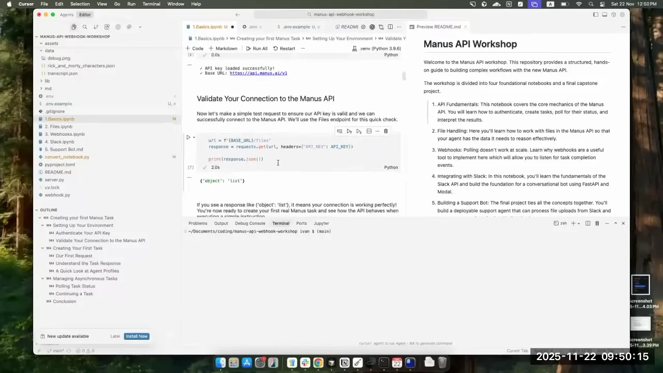
Task: Open Google Chrome from the Dock
Action: tap(318, 363)
